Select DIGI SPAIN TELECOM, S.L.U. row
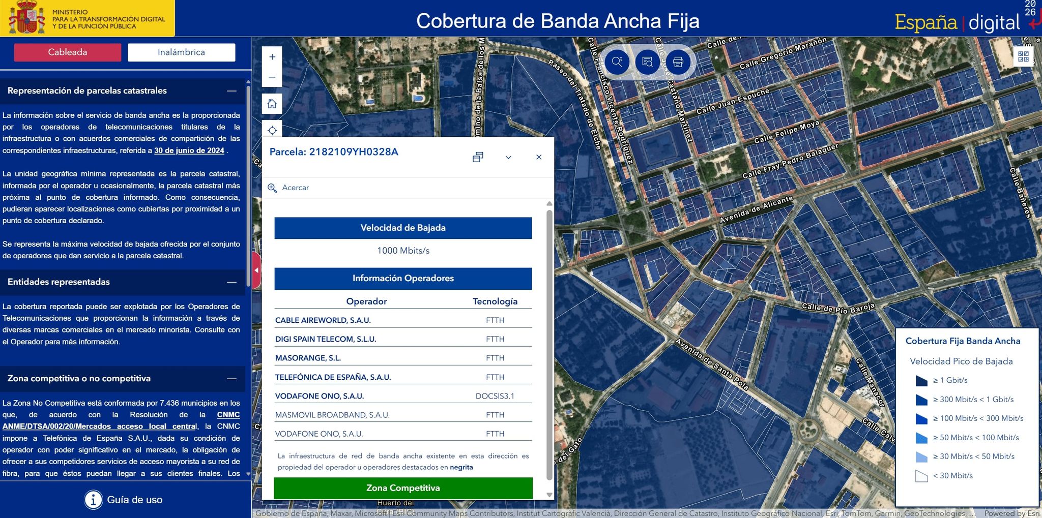Viewport: 1042px width, 518px height. pyautogui.click(x=403, y=339)
